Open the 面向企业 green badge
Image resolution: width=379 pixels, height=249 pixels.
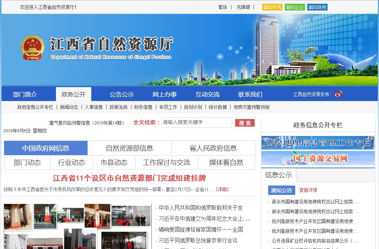point(294,7)
